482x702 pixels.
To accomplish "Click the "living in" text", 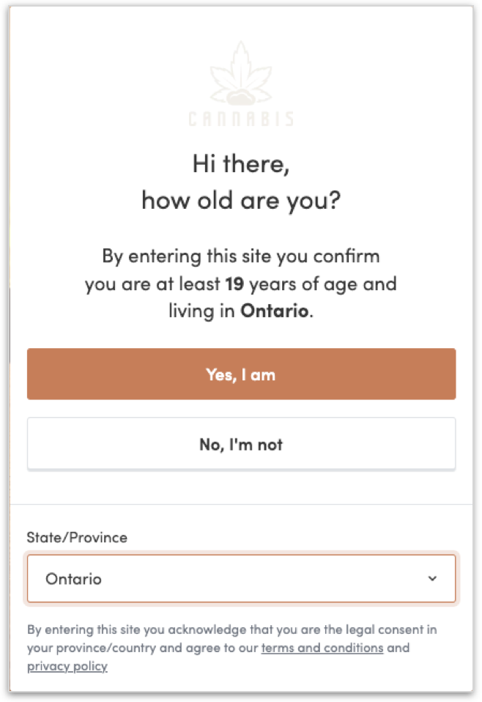I will 202,310.
